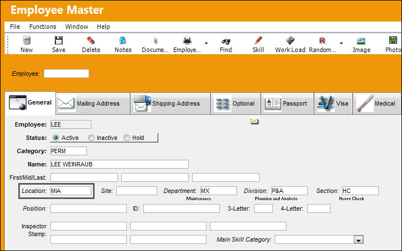Click the New toolbar icon

[27, 40]
